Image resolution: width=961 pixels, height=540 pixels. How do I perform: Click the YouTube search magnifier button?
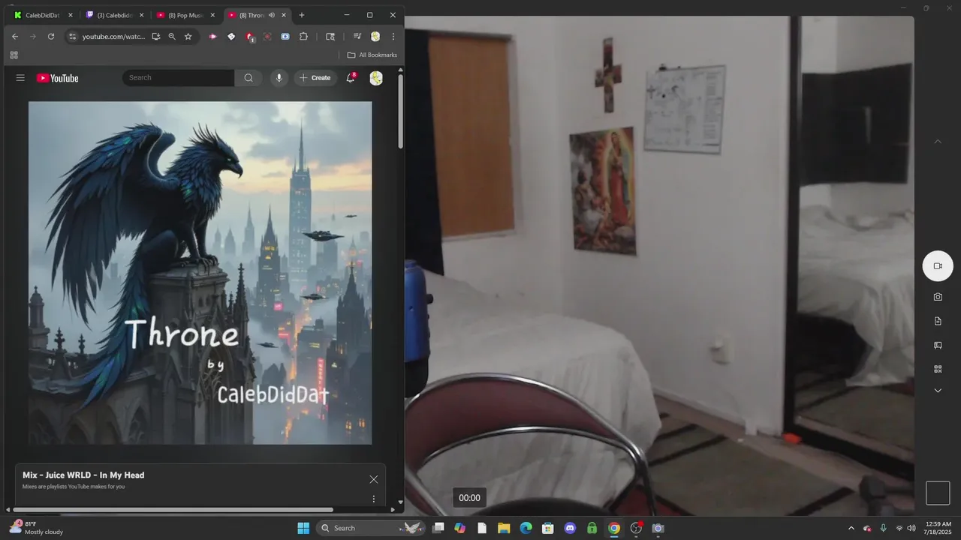(x=249, y=78)
